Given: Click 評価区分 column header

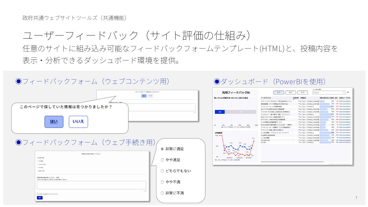Looking at the screenshot, I should 303,98.
